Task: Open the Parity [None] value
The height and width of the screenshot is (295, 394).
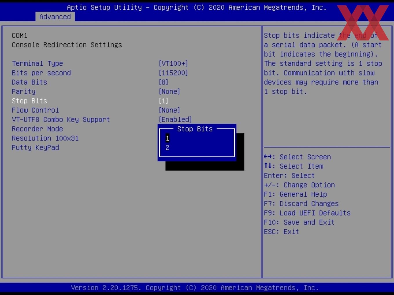Action: click(x=169, y=91)
